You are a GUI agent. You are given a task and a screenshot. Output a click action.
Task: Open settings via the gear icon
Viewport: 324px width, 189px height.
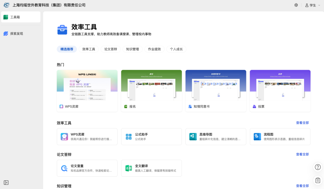[296, 5]
